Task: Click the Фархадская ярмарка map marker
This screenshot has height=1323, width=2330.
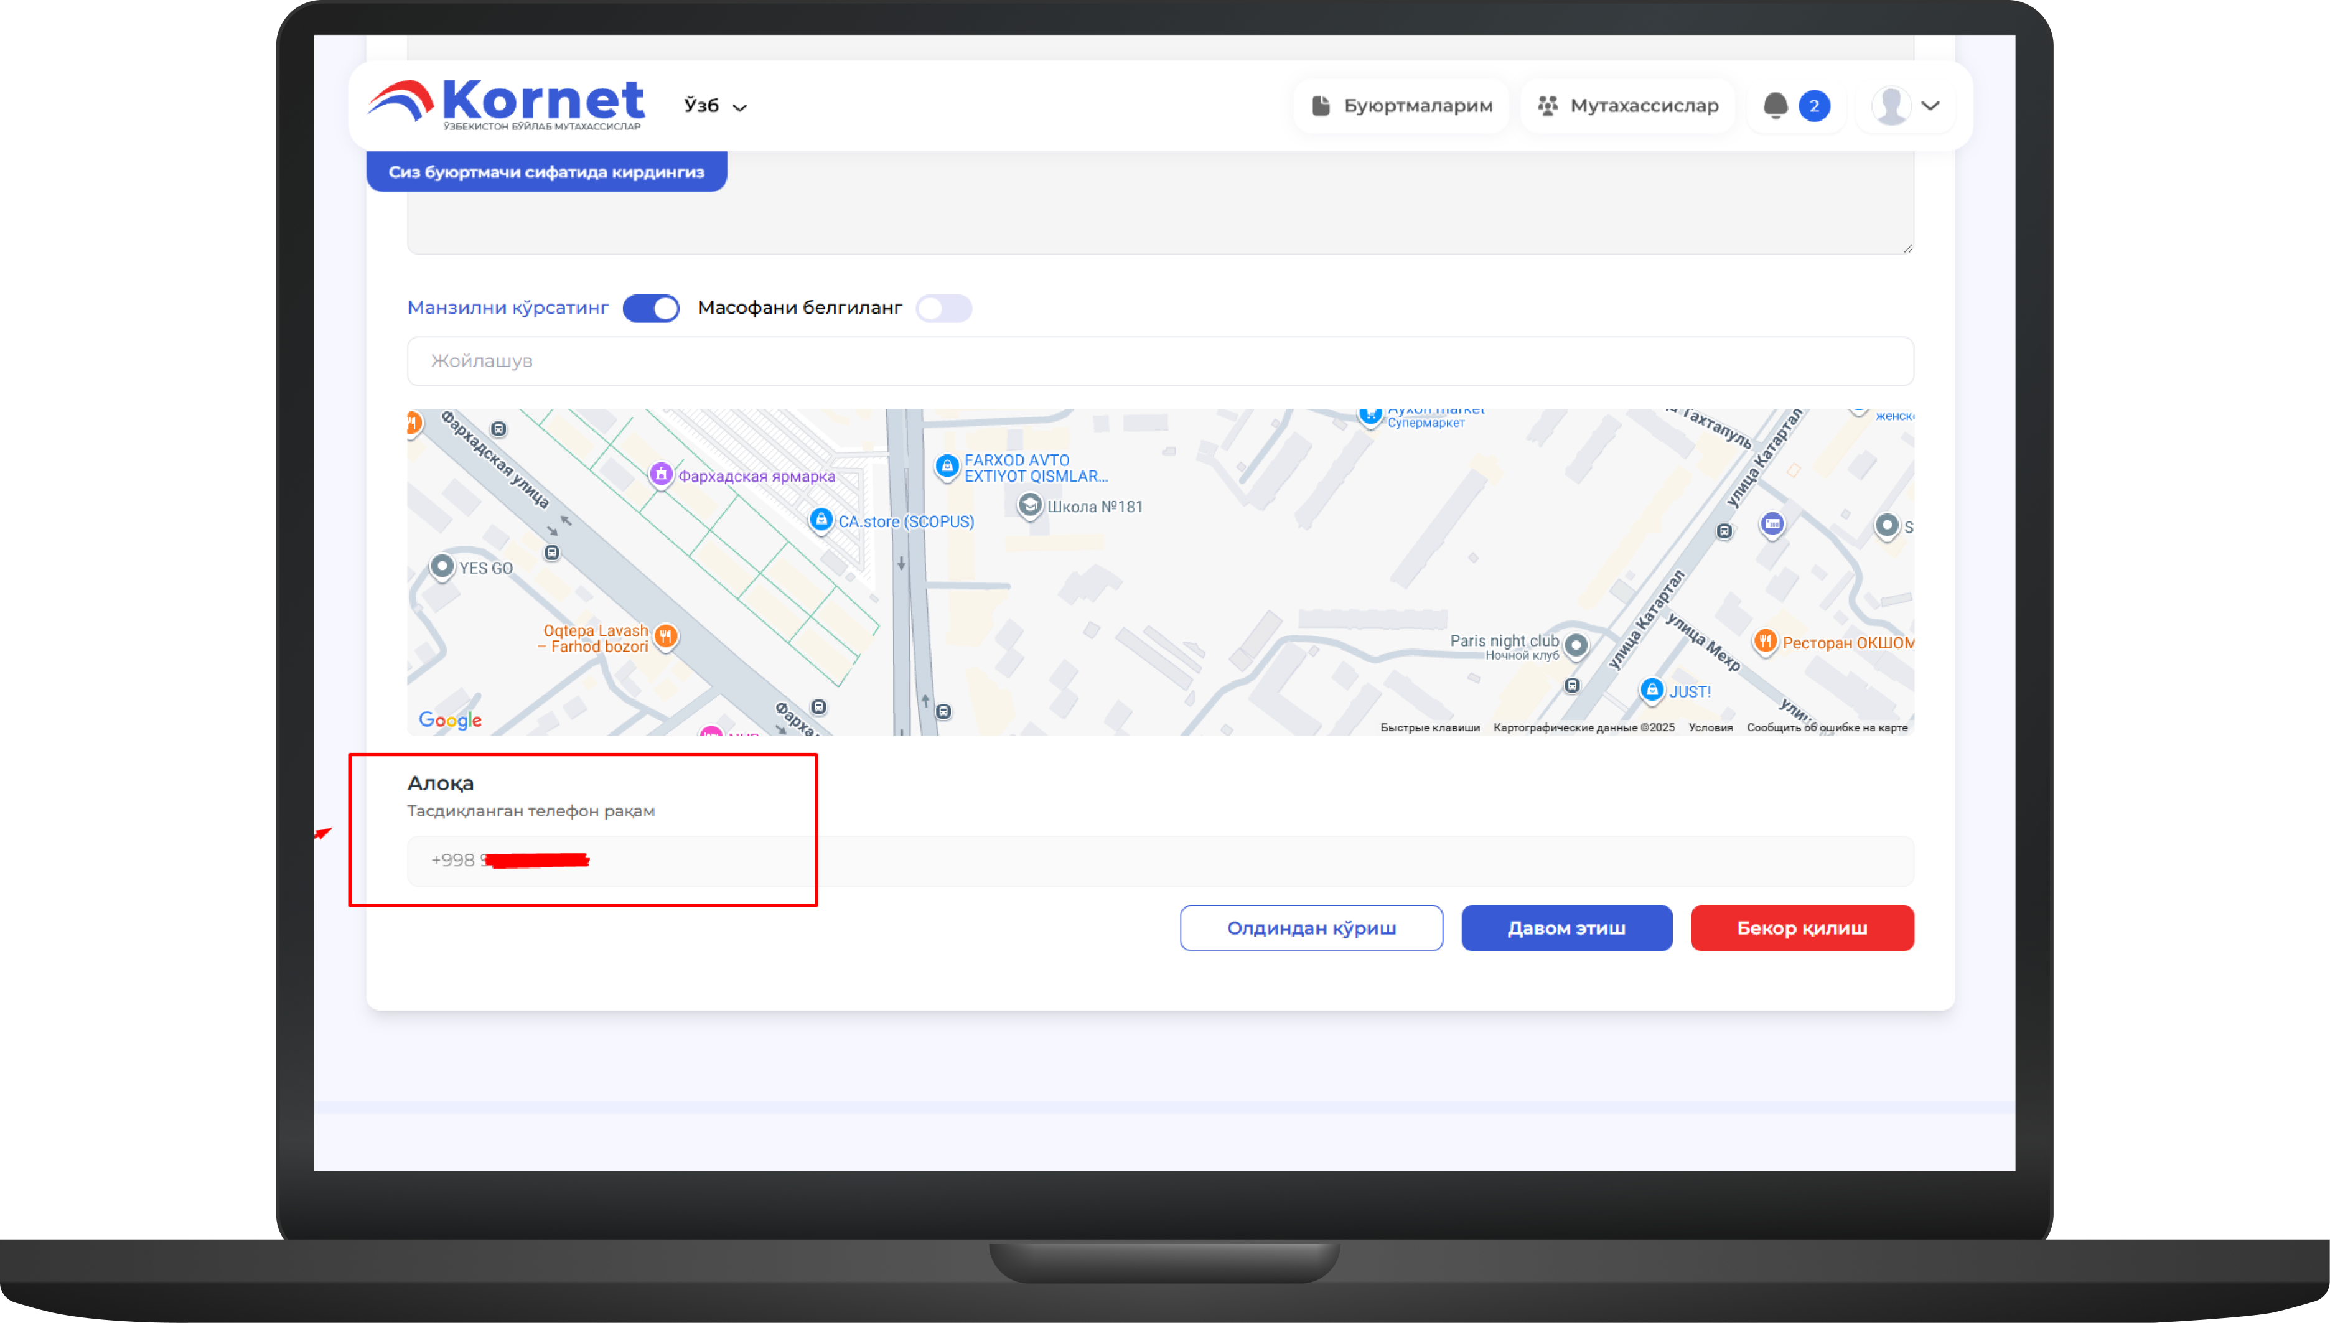Action: [x=662, y=474]
